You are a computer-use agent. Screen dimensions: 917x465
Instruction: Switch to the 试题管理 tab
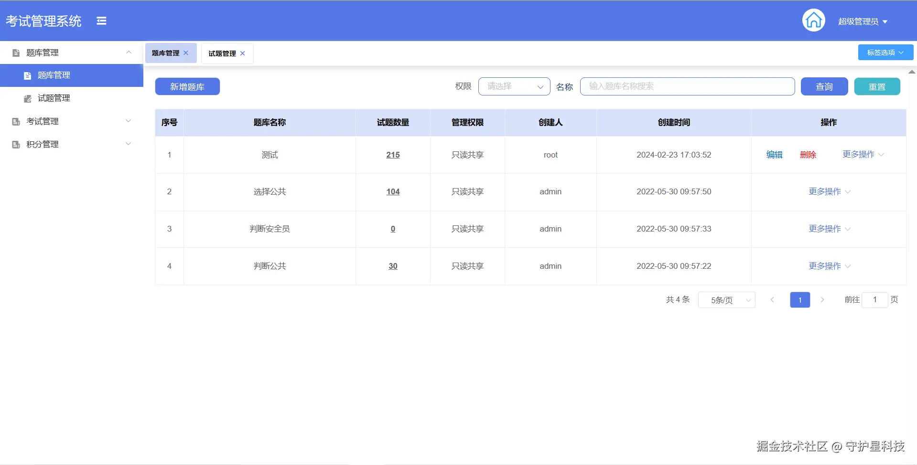pyautogui.click(x=222, y=53)
